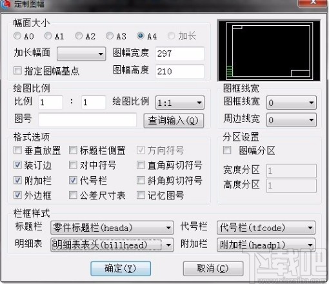Choose the A2 sheet size
The image size is (329, 284).
pyautogui.click(x=79, y=35)
